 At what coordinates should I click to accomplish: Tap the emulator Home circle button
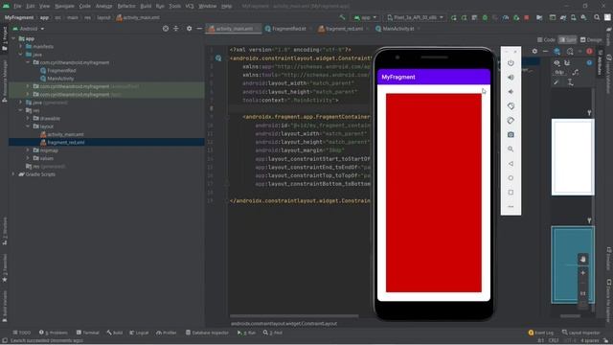click(x=511, y=178)
